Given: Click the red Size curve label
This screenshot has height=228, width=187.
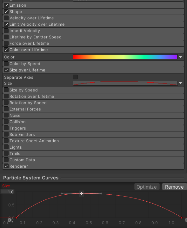Looking at the screenshot, I should (6, 186).
